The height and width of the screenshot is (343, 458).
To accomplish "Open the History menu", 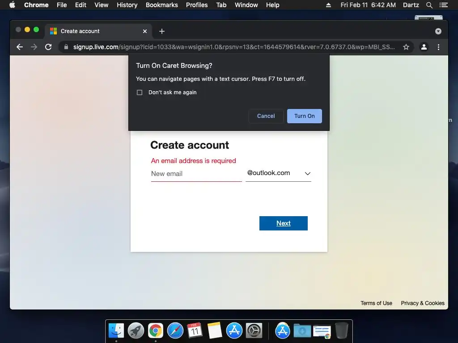I will [127, 5].
